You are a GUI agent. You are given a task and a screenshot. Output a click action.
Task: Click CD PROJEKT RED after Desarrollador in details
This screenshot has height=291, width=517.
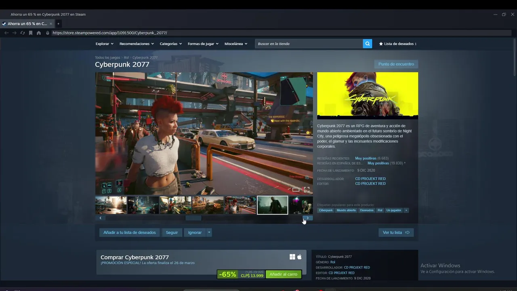(357, 268)
